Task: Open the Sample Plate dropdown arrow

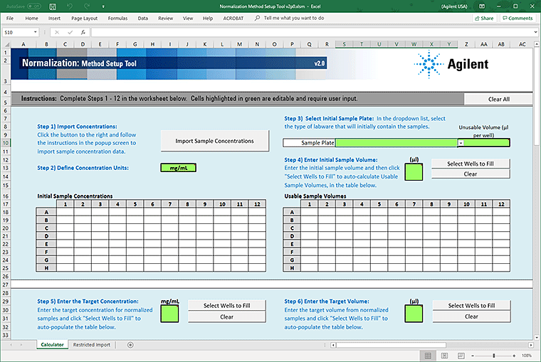Action: tap(461, 143)
